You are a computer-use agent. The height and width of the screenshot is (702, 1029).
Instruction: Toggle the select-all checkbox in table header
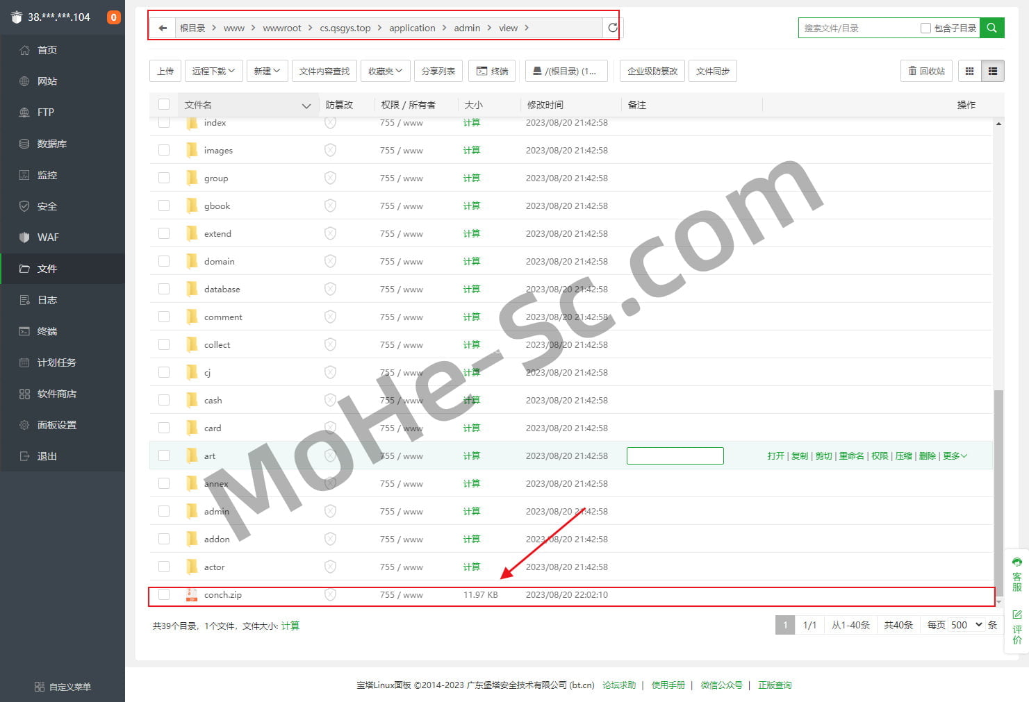click(164, 105)
